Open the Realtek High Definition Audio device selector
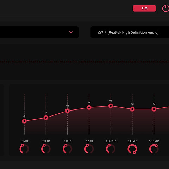This screenshot has height=169, width=169. [130, 32]
